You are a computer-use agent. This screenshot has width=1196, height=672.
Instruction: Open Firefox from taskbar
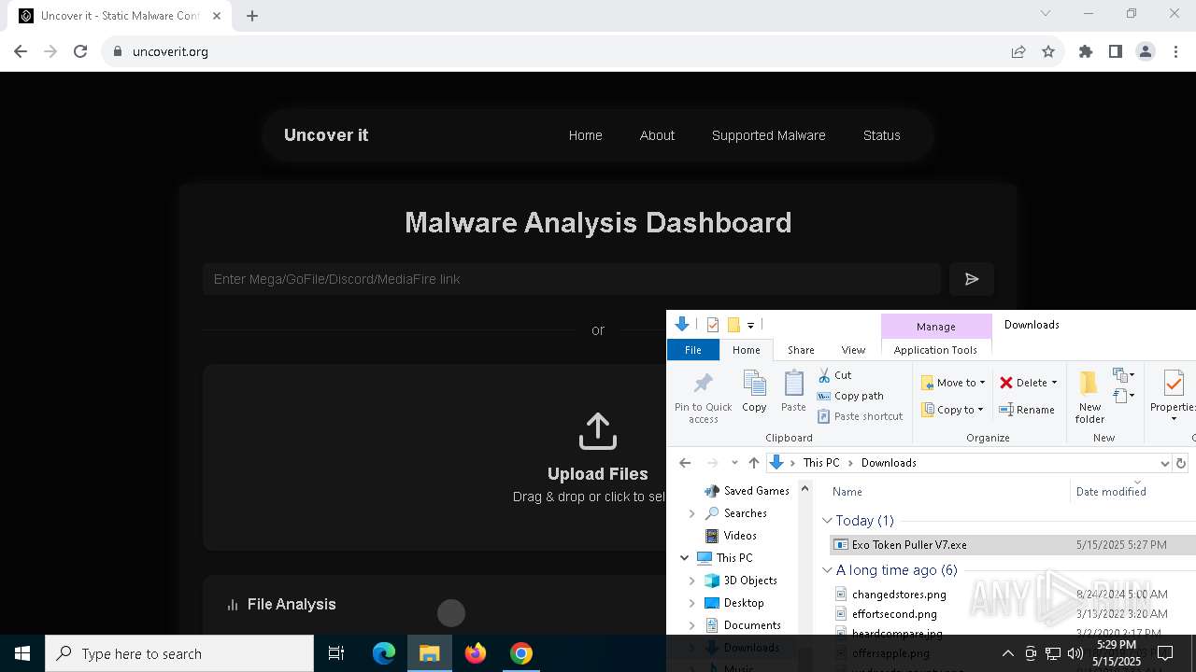[476, 653]
